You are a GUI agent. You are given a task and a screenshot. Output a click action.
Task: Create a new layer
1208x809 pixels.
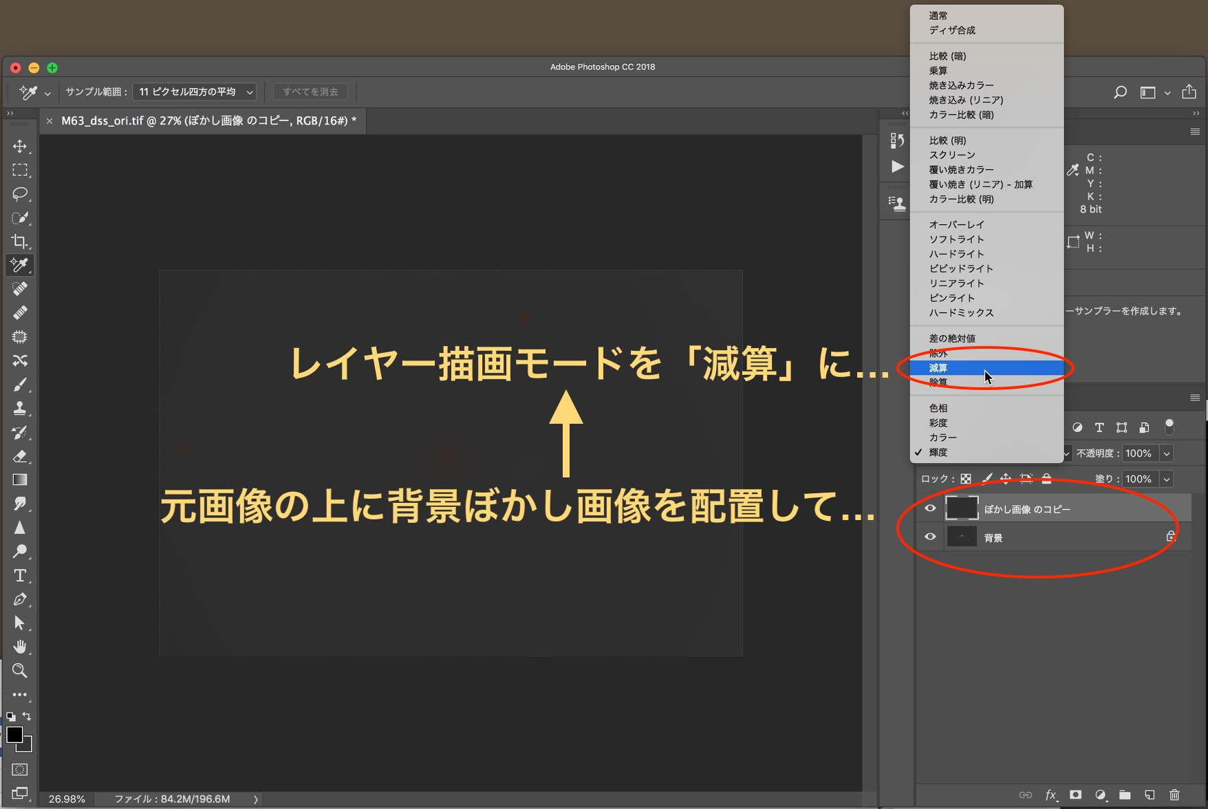(x=1150, y=795)
